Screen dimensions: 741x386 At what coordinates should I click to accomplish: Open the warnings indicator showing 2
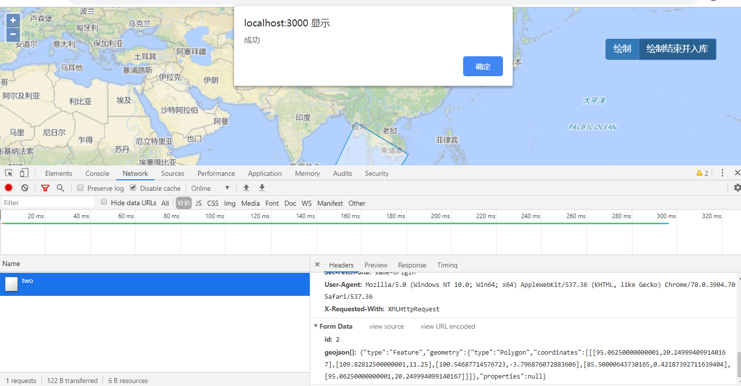[702, 173]
